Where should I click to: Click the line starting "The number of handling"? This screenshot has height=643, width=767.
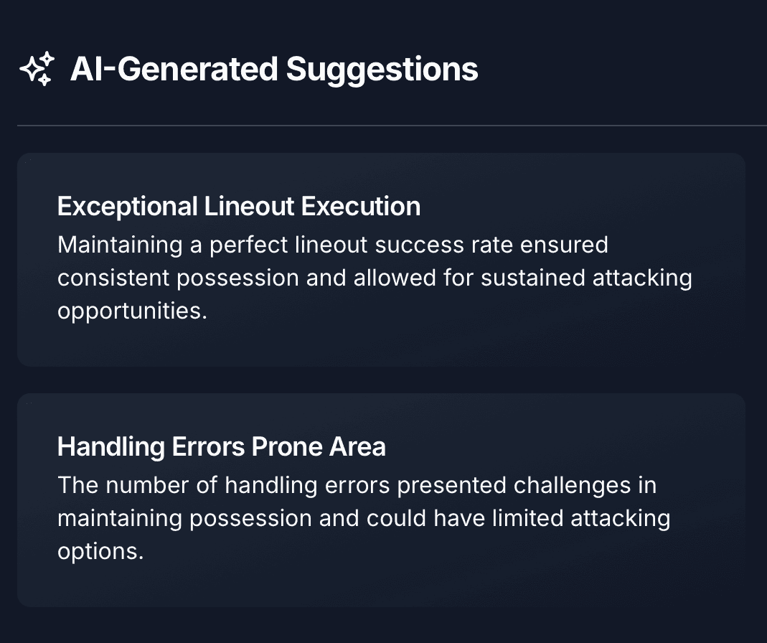pos(357,485)
